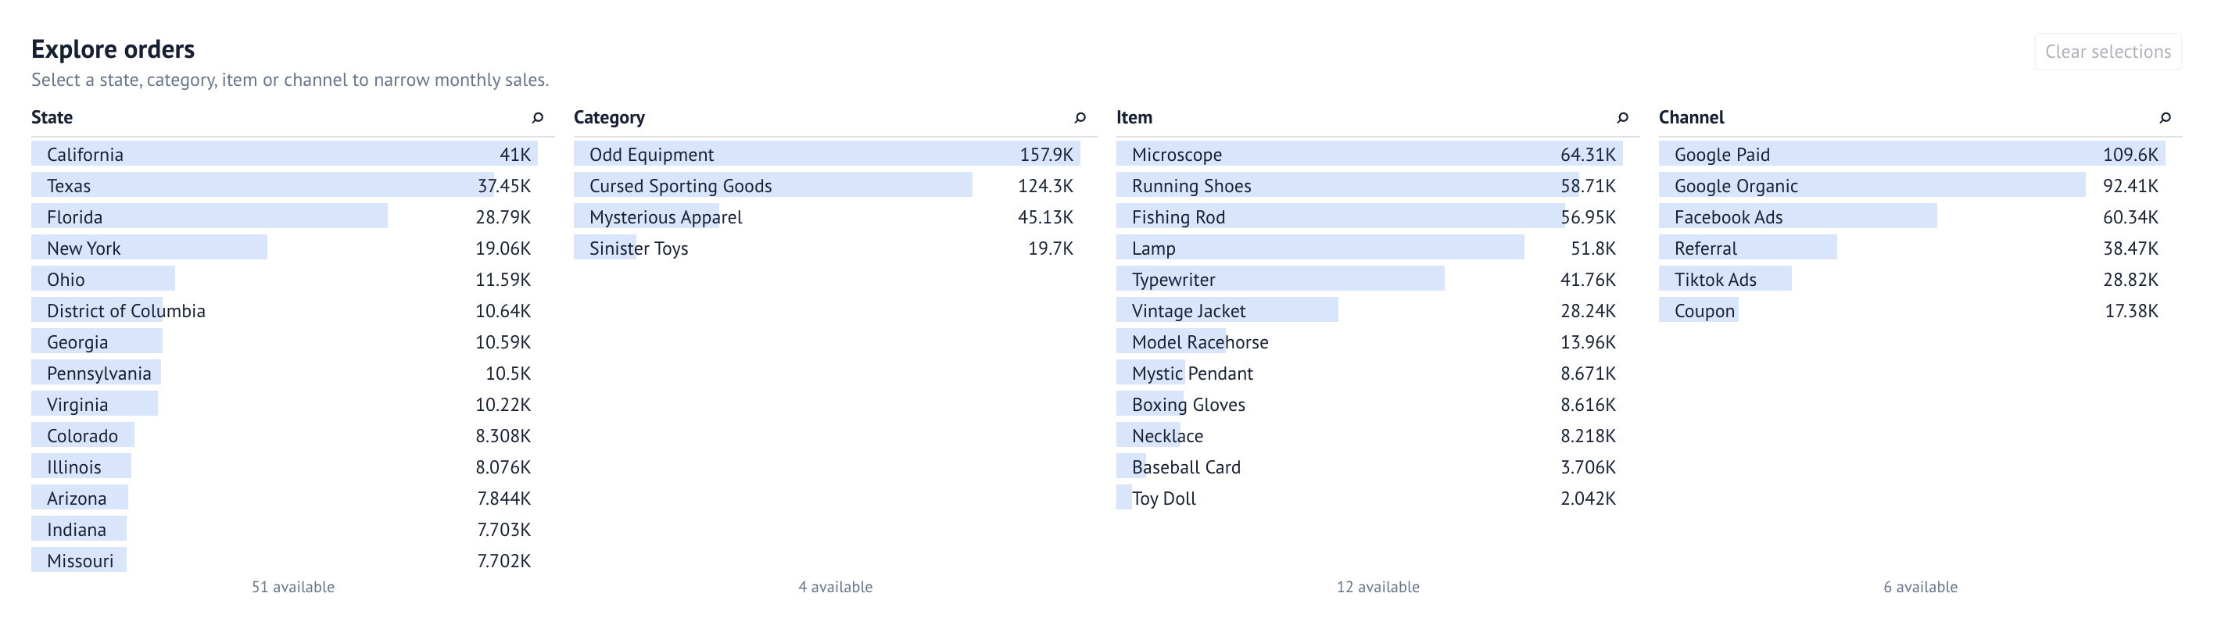Select the Toy Doll item row
Screen dimensions: 2214x636
click(x=1369, y=498)
